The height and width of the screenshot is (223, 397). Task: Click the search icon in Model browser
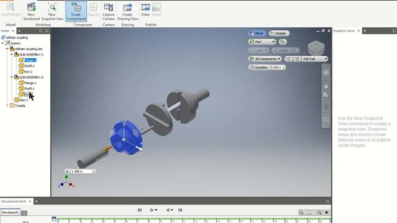[40, 31]
